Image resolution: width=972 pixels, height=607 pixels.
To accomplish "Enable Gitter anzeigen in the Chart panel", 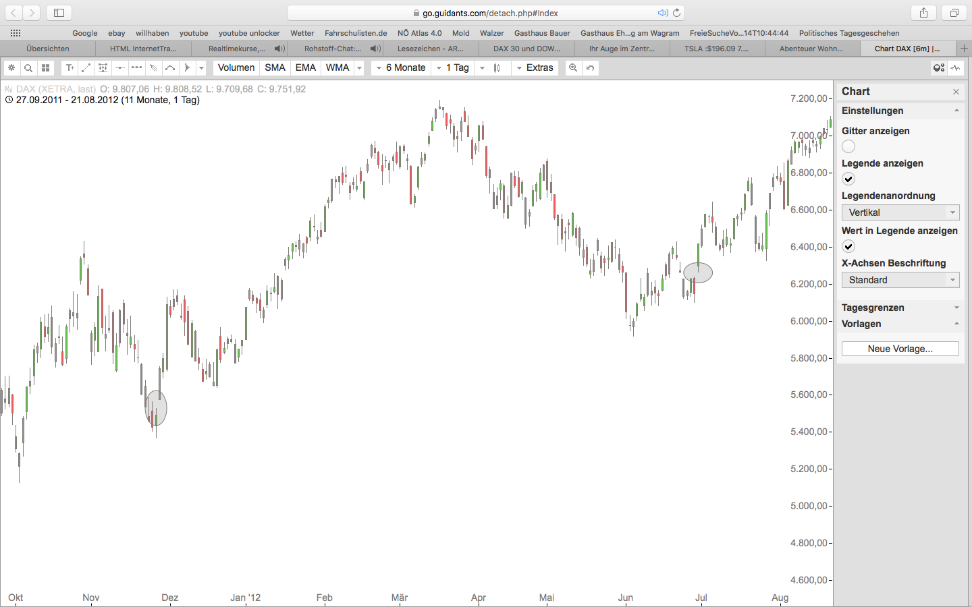I will tap(848, 146).
